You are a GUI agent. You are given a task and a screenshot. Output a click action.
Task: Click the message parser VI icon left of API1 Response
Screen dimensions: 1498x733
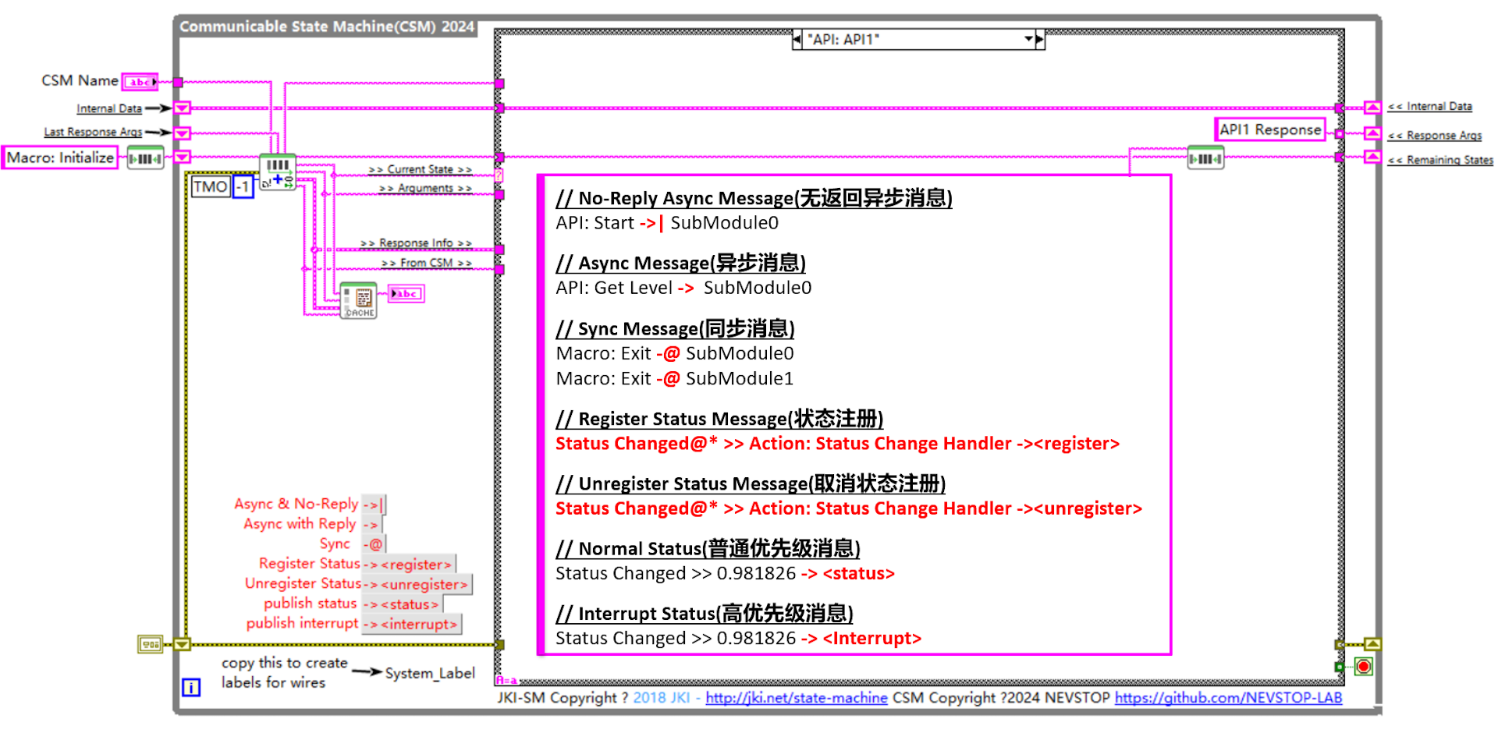[1205, 157]
